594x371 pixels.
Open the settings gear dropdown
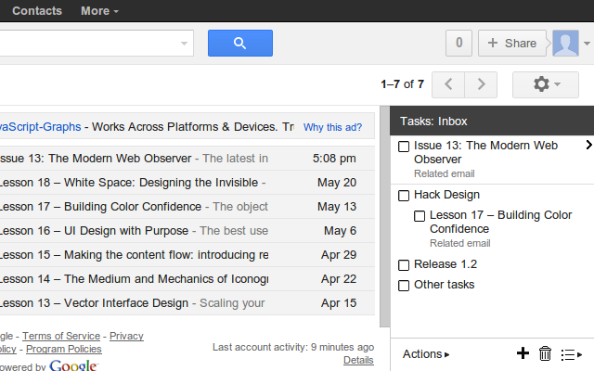(545, 84)
